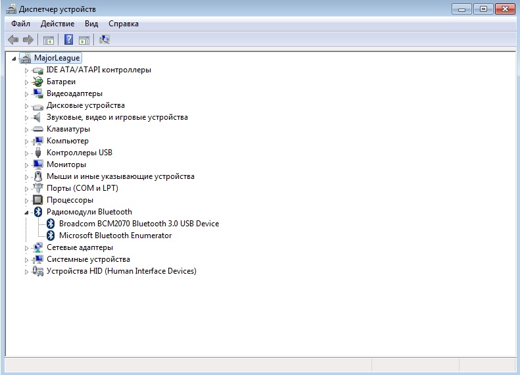Select the Порты (COM и LPT) label
The width and height of the screenshot is (520, 375).
click(x=82, y=188)
